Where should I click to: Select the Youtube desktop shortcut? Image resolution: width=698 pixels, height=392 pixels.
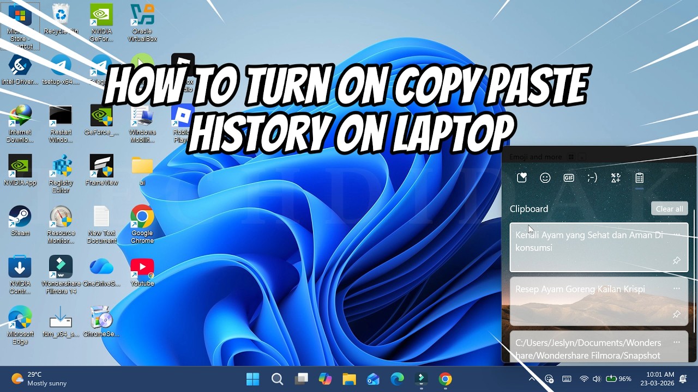coord(142,272)
